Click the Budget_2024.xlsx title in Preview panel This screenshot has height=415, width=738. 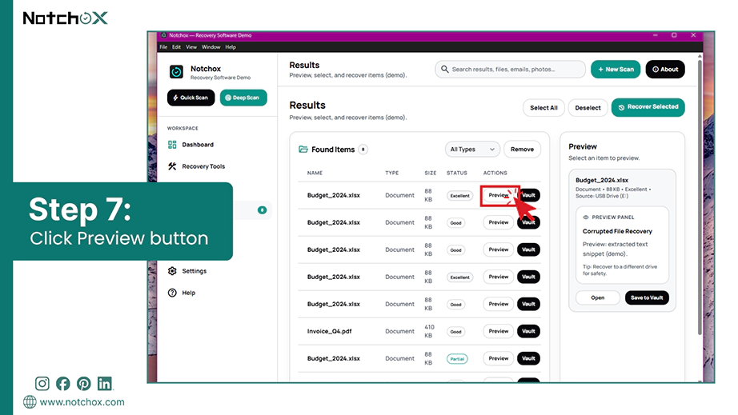[602, 180]
